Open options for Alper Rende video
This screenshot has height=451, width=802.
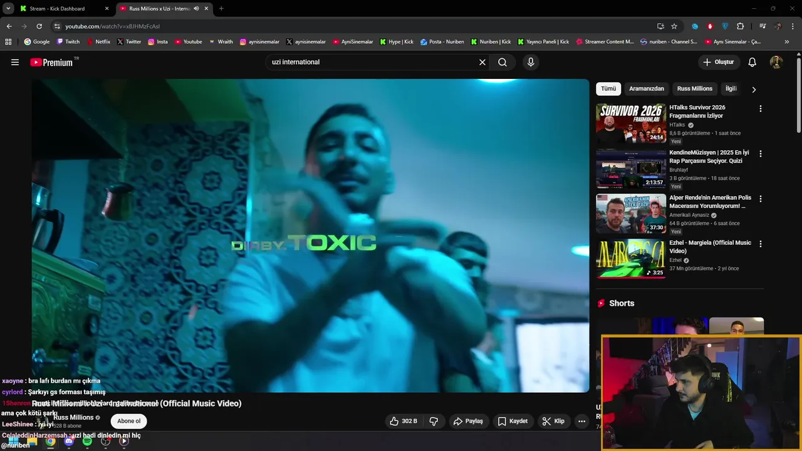pyautogui.click(x=761, y=199)
